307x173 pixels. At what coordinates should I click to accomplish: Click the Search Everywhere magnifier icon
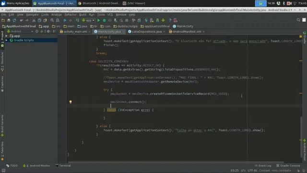pos(298,20)
